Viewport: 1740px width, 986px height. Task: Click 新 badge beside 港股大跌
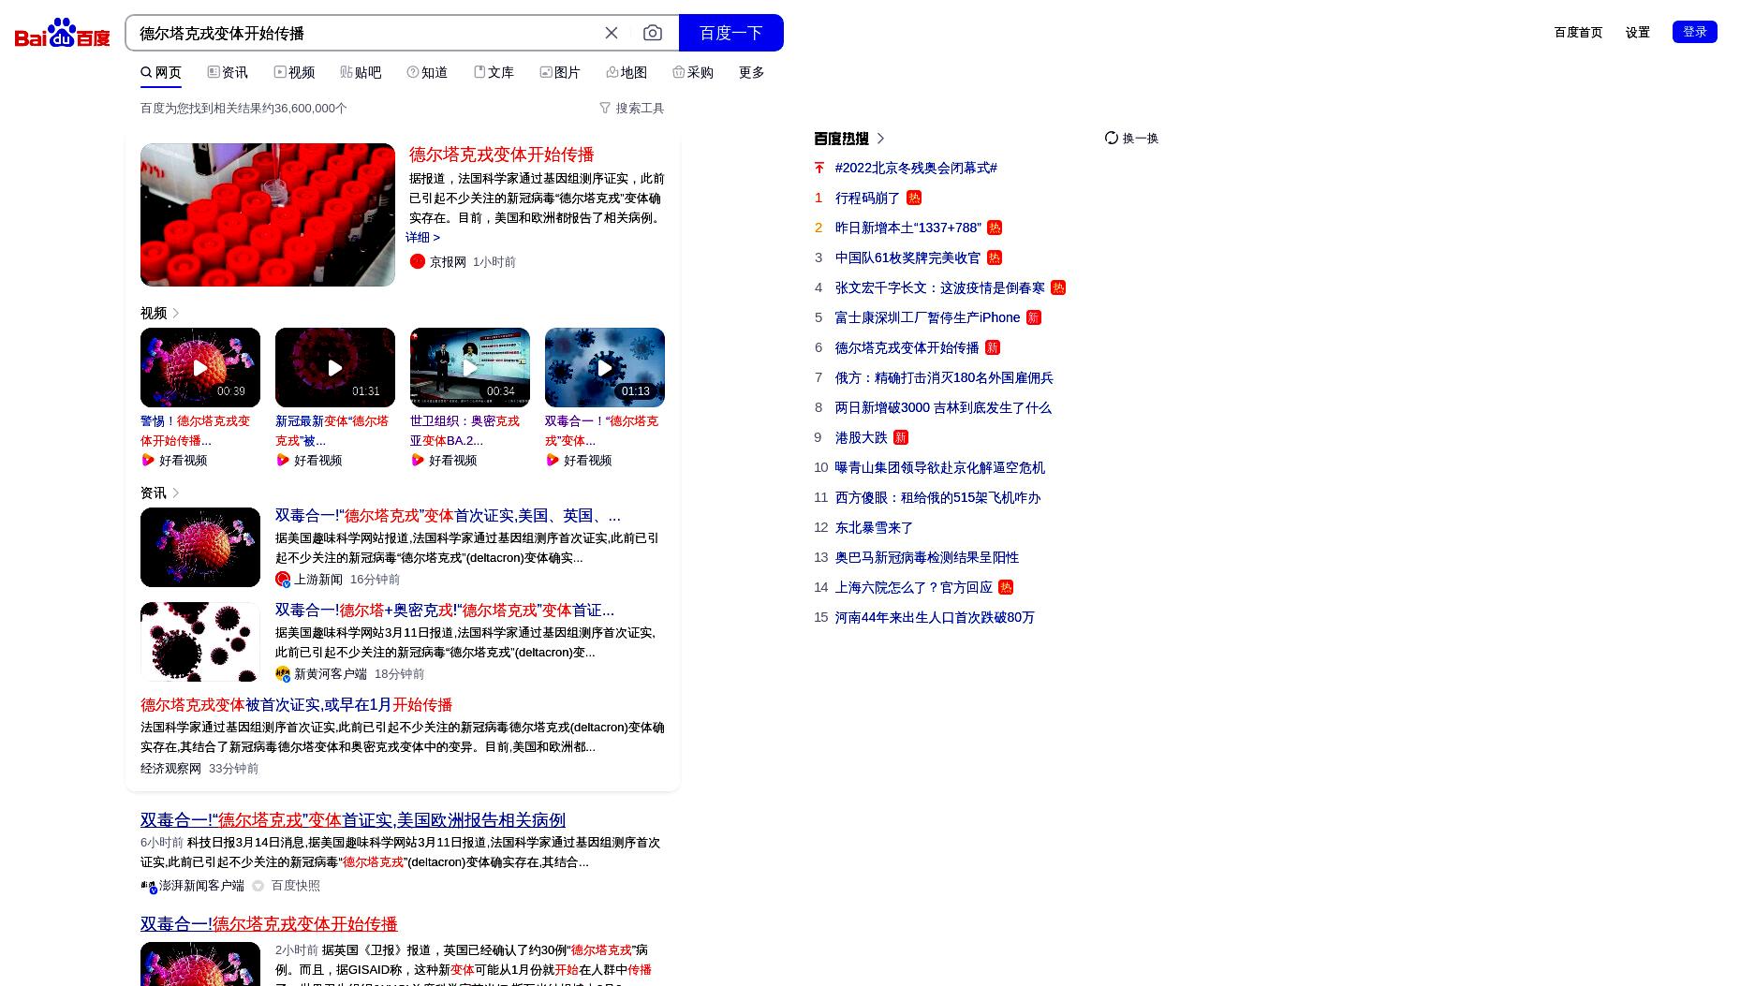tap(901, 437)
